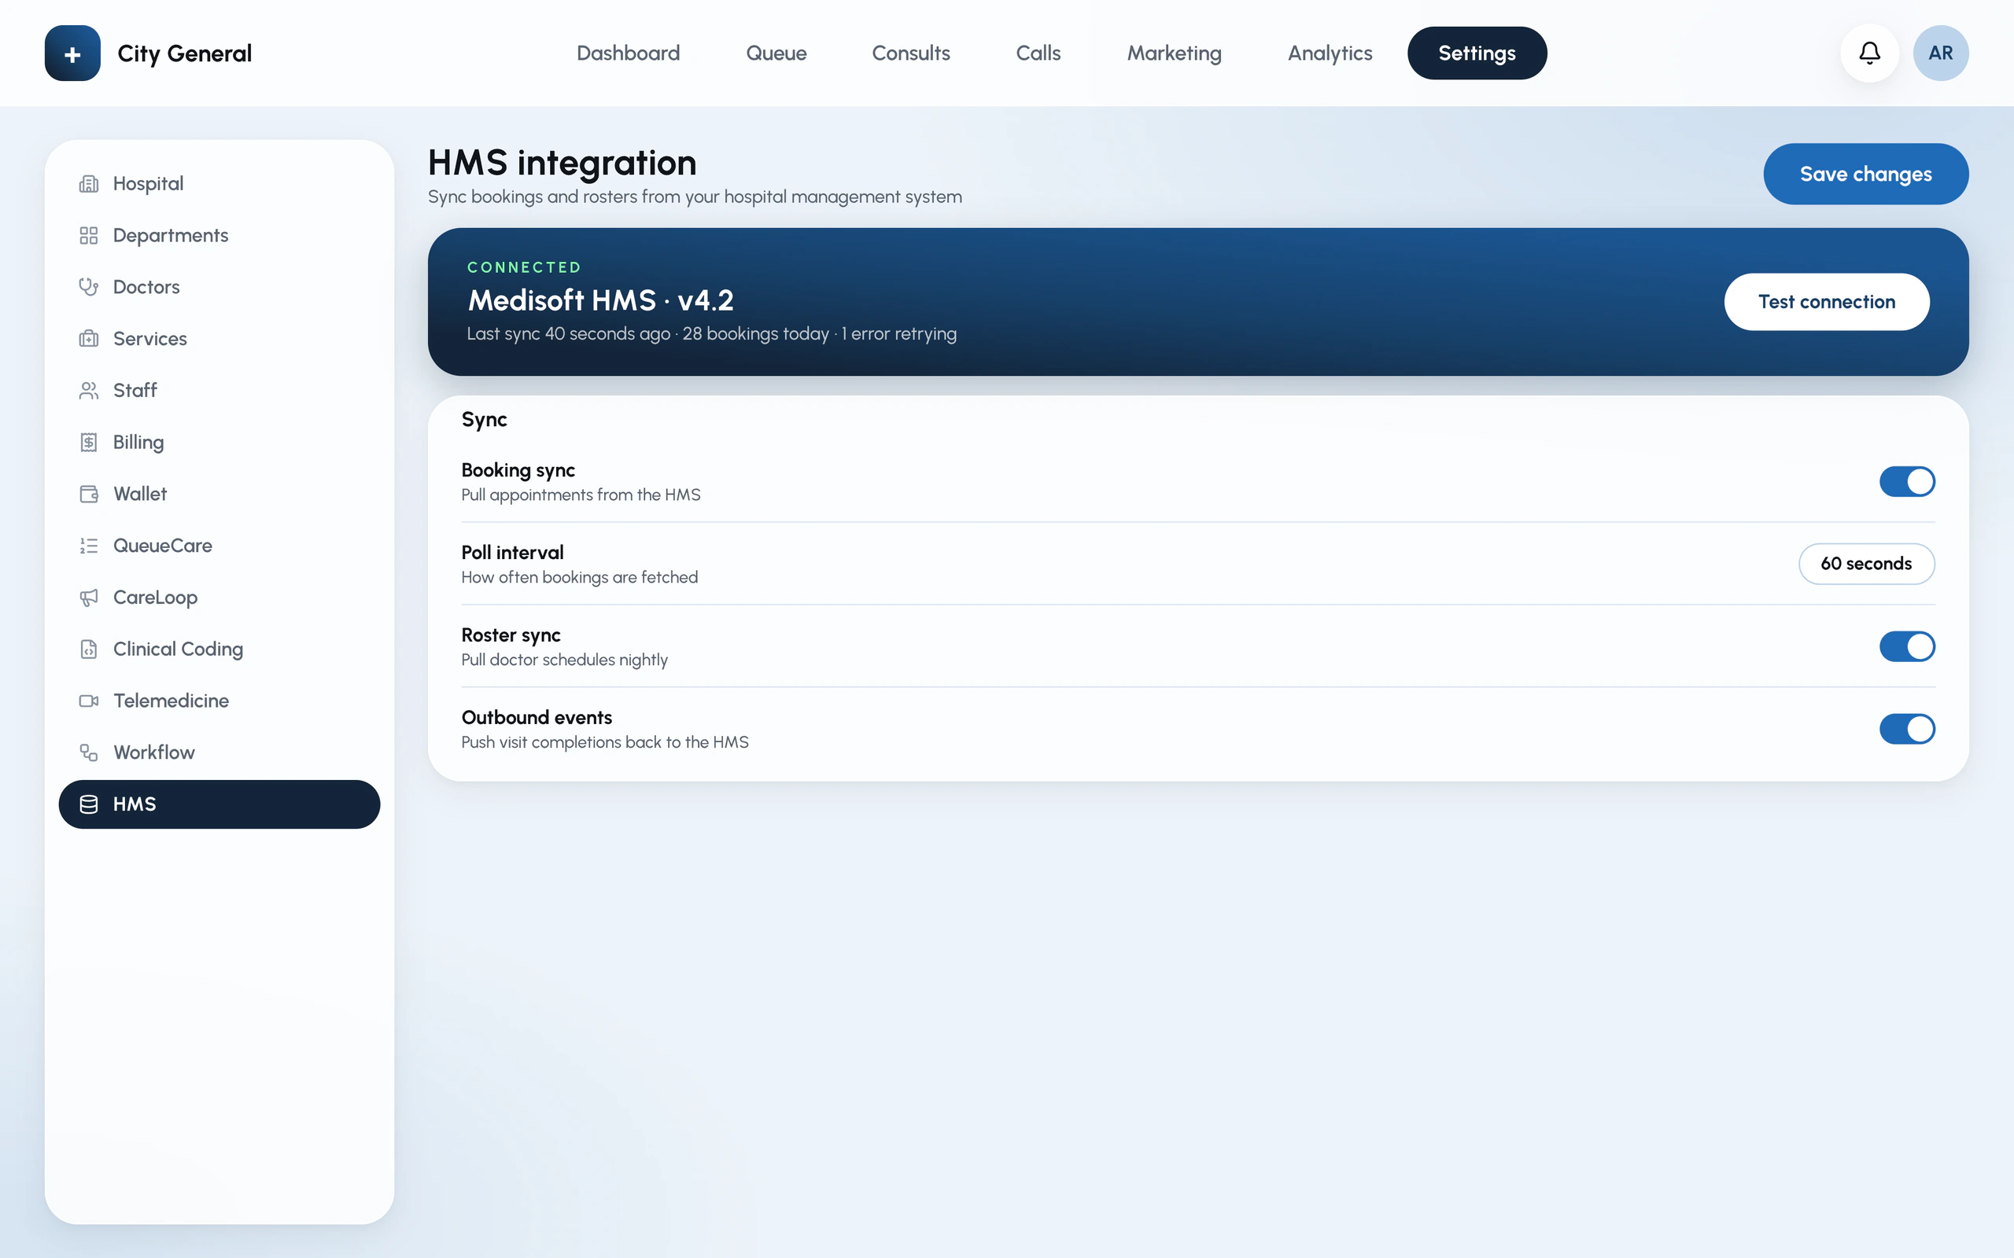Screen dimensions: 2014x1258
Task: Click Save changes button
Action: point(1865,174)
